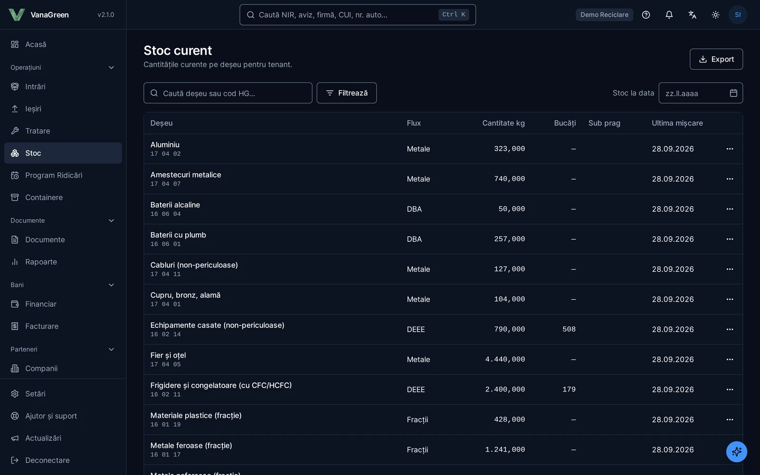Screen dimensions: 760x475
Task: Open Facturare in the sidebar
Action: [63, 326]
